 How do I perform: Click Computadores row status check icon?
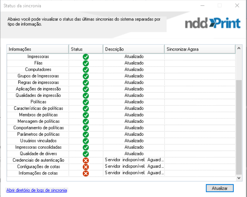86,69
